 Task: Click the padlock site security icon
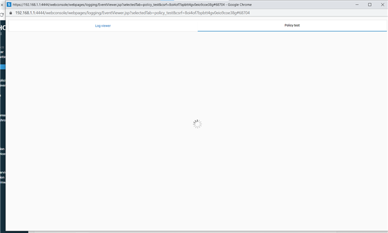point(11,13)
